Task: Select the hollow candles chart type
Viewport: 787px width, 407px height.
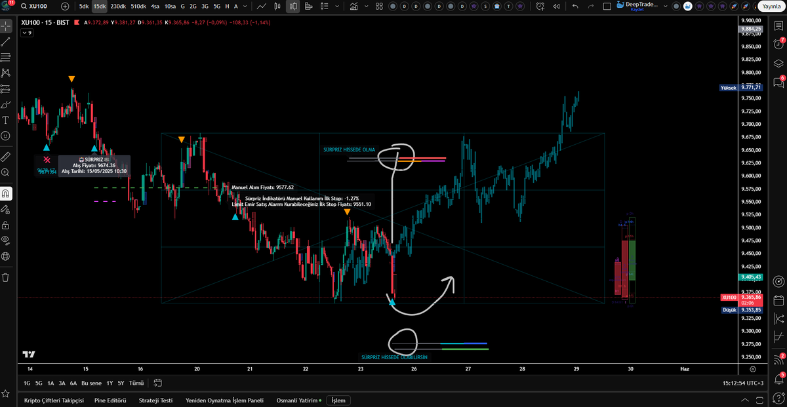Action: click(293, 6)
